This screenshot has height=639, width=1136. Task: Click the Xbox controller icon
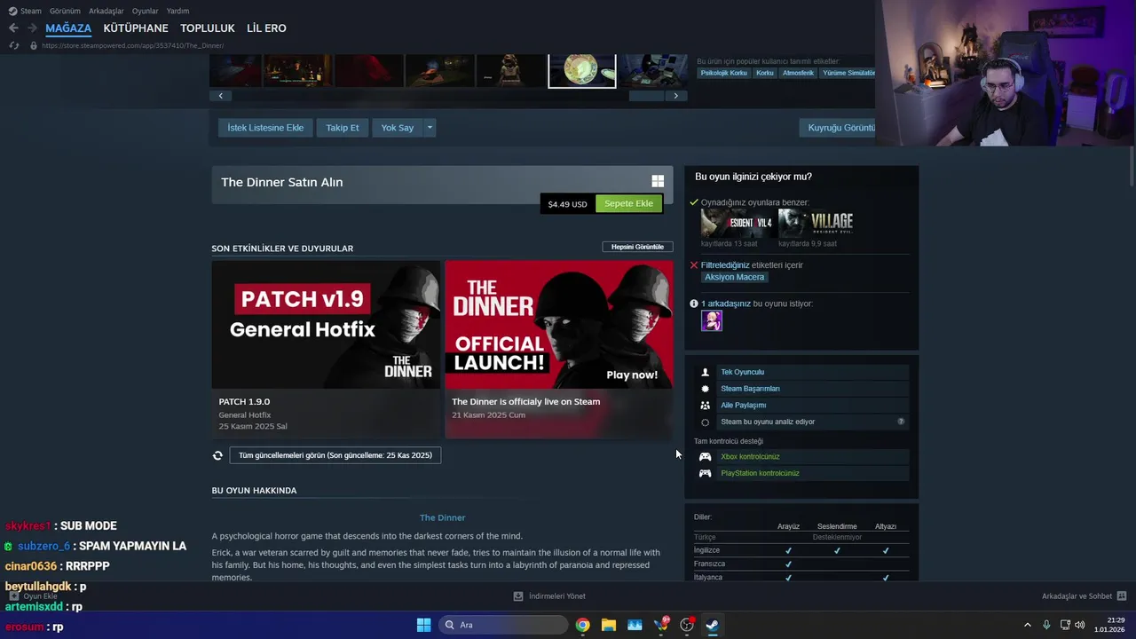pyautogui.click(x=706, y=457)
